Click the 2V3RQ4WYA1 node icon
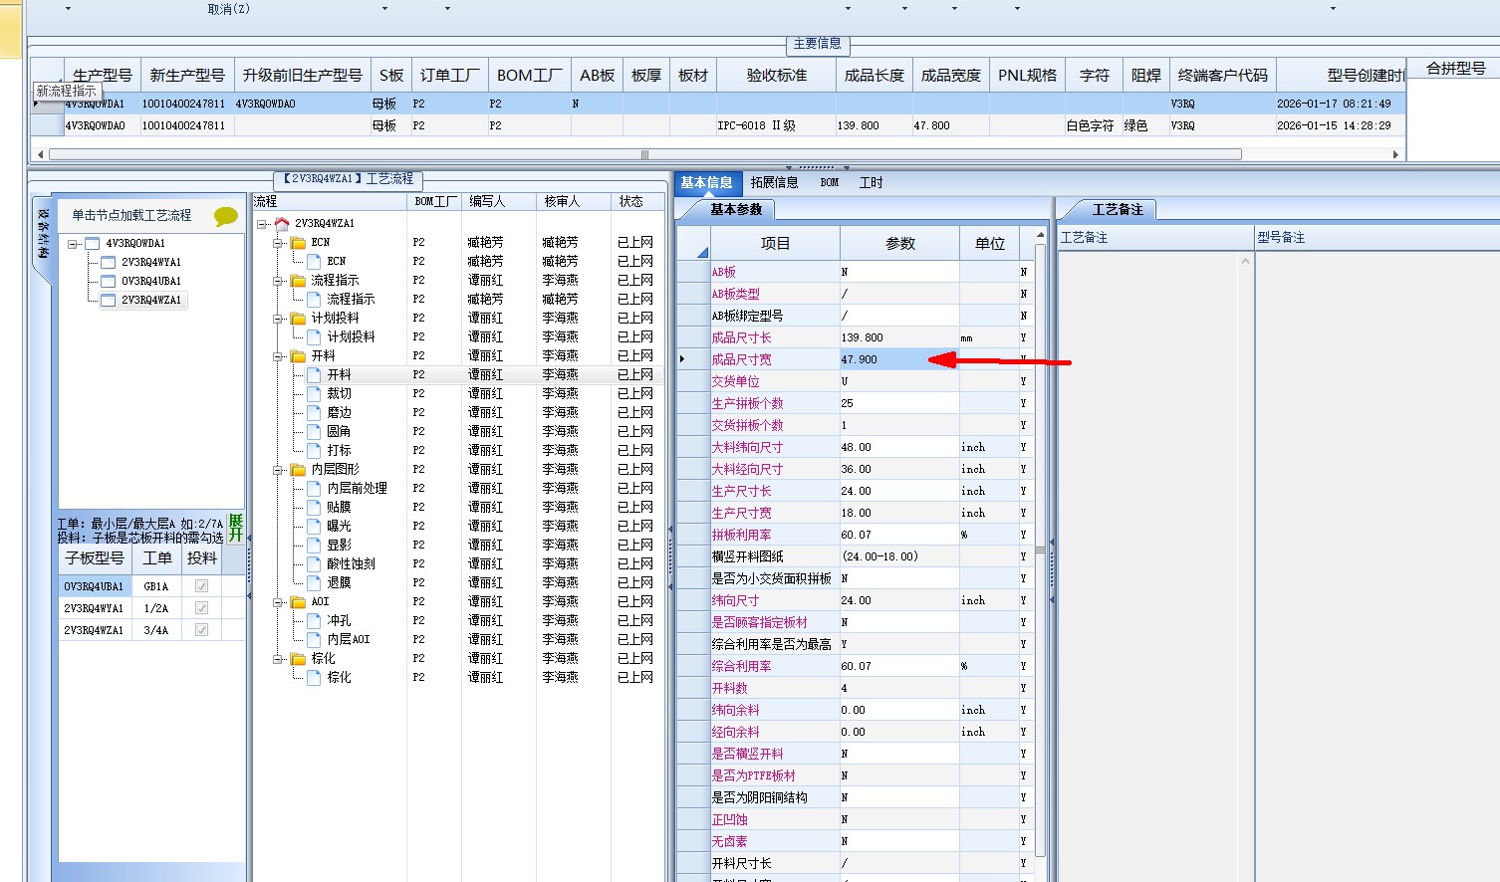The height and width of the screenshot is (882, 1500). pos(109,263)
